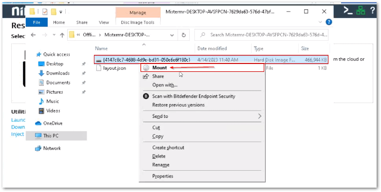Click the Share arrow icon in menu
This screenshot has height=192, width=381.
click(146, 77)
